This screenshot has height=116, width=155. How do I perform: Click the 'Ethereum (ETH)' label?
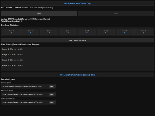pyautogui.click(x=7, y=91)
